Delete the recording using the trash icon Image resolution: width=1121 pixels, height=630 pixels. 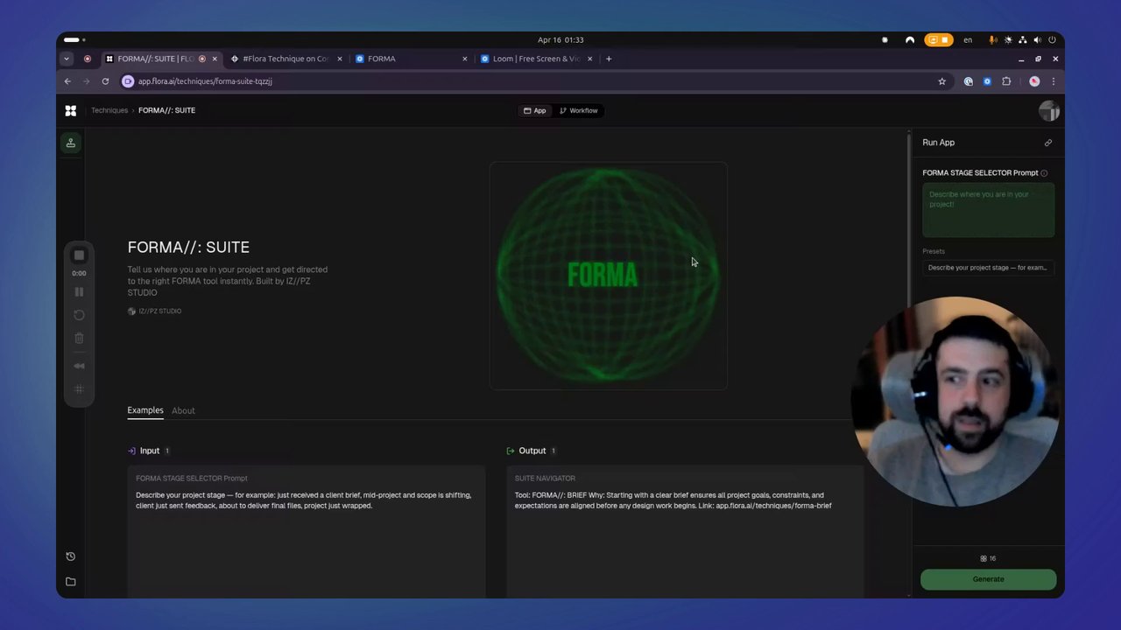point(79,338)
